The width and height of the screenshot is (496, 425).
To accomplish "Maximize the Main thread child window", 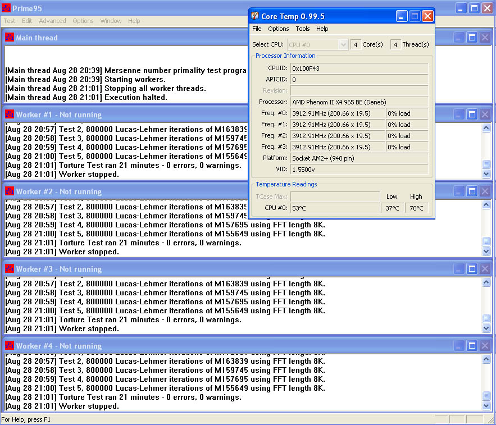I will coord(472,38).
